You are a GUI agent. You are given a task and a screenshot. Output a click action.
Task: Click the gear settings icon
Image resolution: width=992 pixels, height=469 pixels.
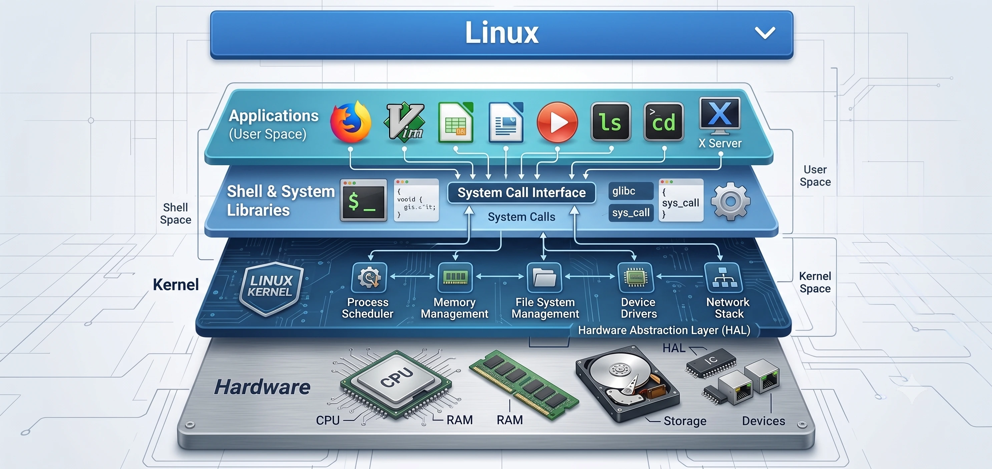pyautogui.click(x=730, y=202)
